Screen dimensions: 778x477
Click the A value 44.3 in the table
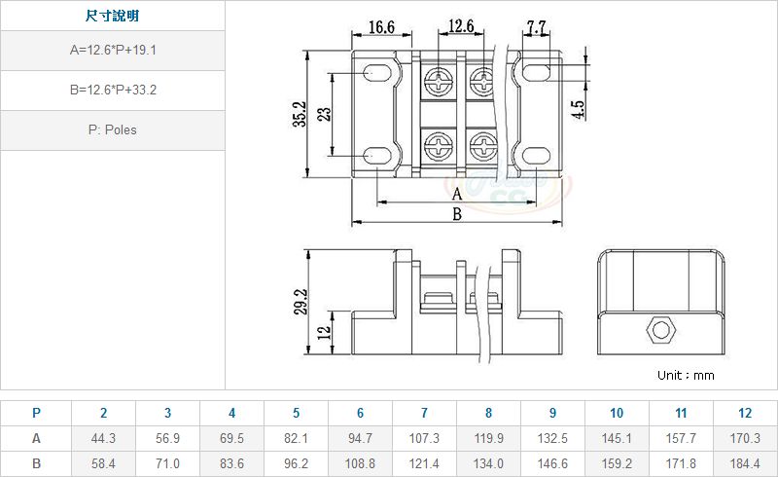click(x=103, y=439)
